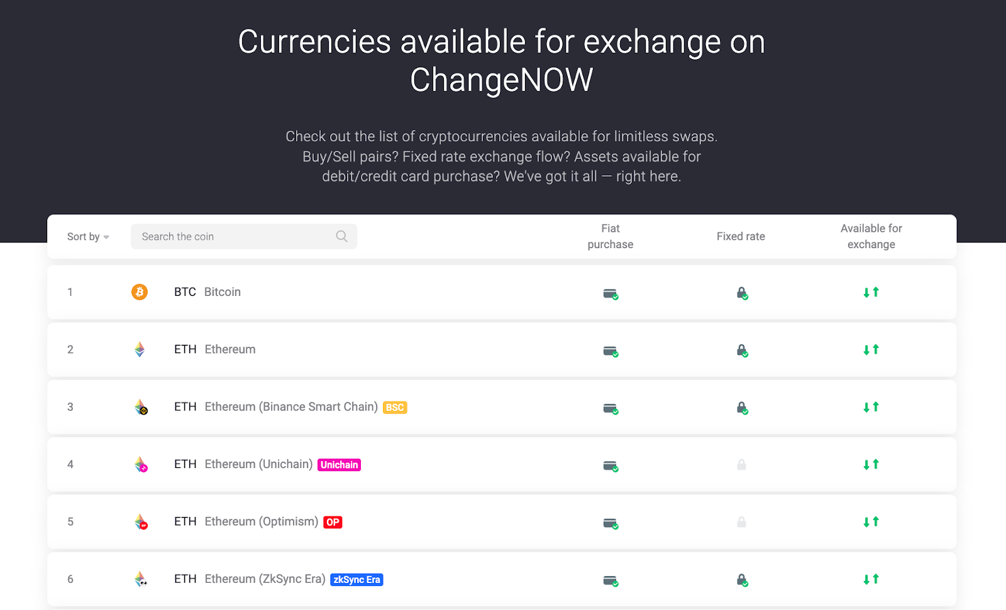
Task: Click the exchange arrows for Bitcoin row
Action: tap(871, 292)
